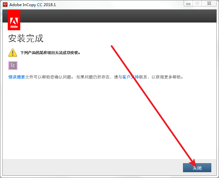This screenshot has width=219, height=178.
Task: Open the 客户支持 link
Action: coord(131,77)
